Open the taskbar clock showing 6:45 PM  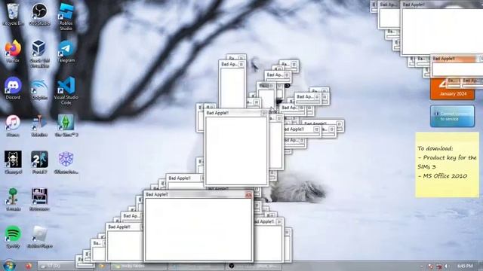click(x=465, y=266)
